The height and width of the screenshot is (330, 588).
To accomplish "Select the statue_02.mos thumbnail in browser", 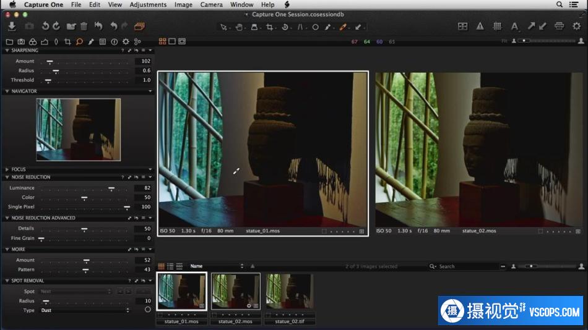I will [x=235, y=292].
